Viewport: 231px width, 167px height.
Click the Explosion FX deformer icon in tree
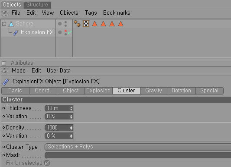tap(16, 33)
